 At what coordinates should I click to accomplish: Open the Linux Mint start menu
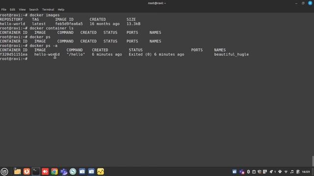coord(4,172)
